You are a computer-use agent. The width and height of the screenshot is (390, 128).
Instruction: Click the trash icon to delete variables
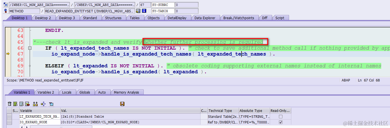pos(10,104)
